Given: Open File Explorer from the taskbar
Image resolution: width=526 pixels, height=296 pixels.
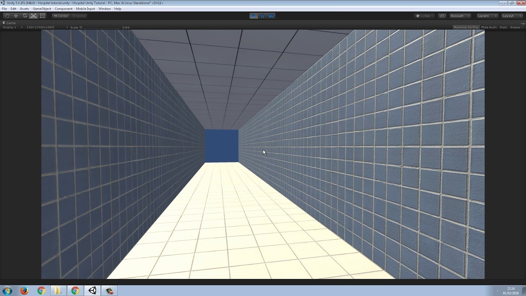Looking at the screenshot, I should pos(58,291).
